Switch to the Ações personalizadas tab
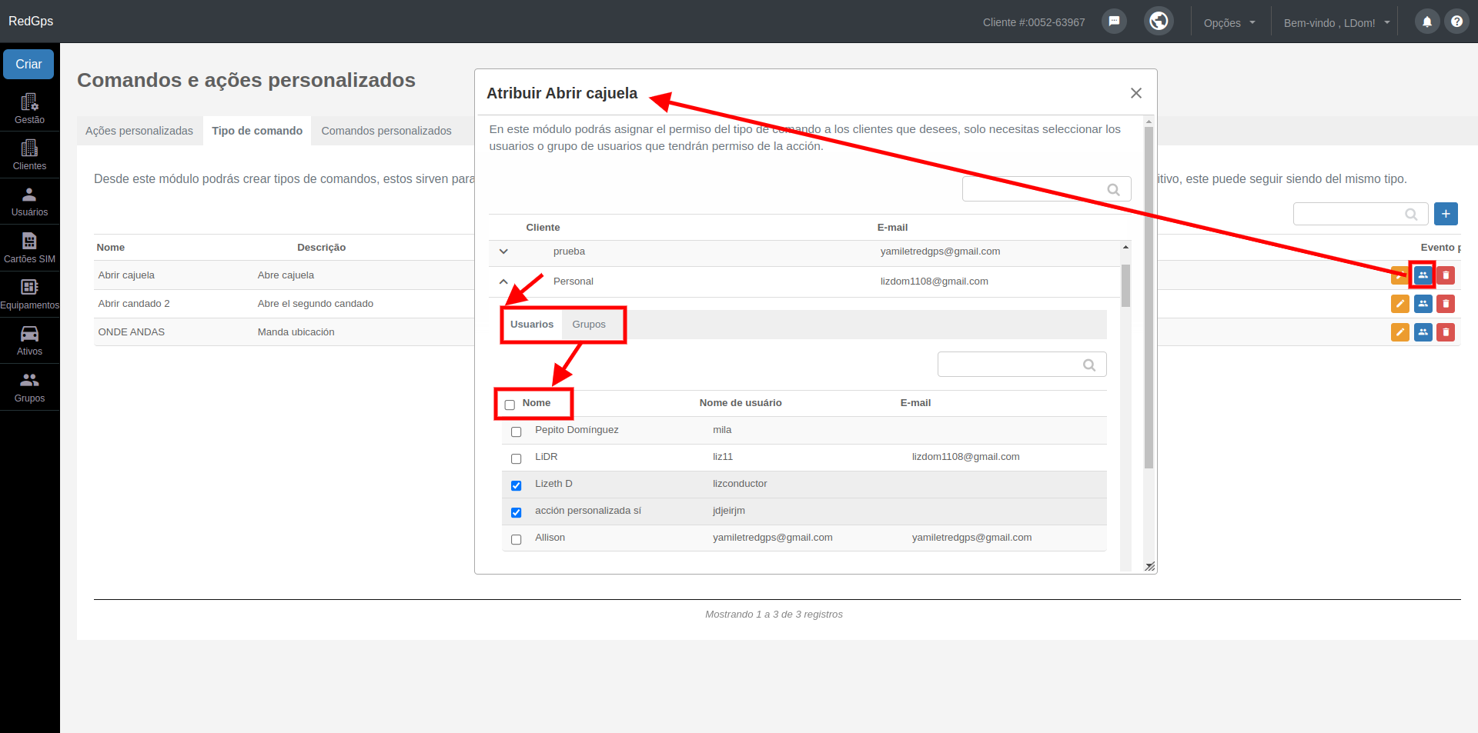Image resolution: width=1478 pixels, height=733 pixels. (139, 131)
